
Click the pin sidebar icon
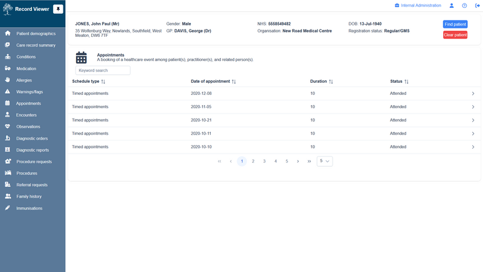pos(58,9)
